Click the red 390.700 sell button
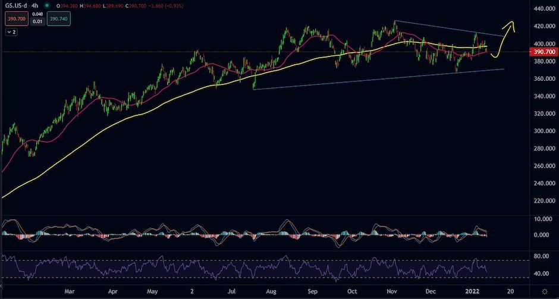The width and height of the screenshot is (559, 299). [17, 19]
